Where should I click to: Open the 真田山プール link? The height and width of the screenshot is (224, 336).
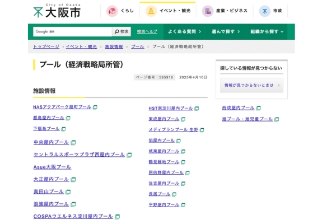pos(48,192)
